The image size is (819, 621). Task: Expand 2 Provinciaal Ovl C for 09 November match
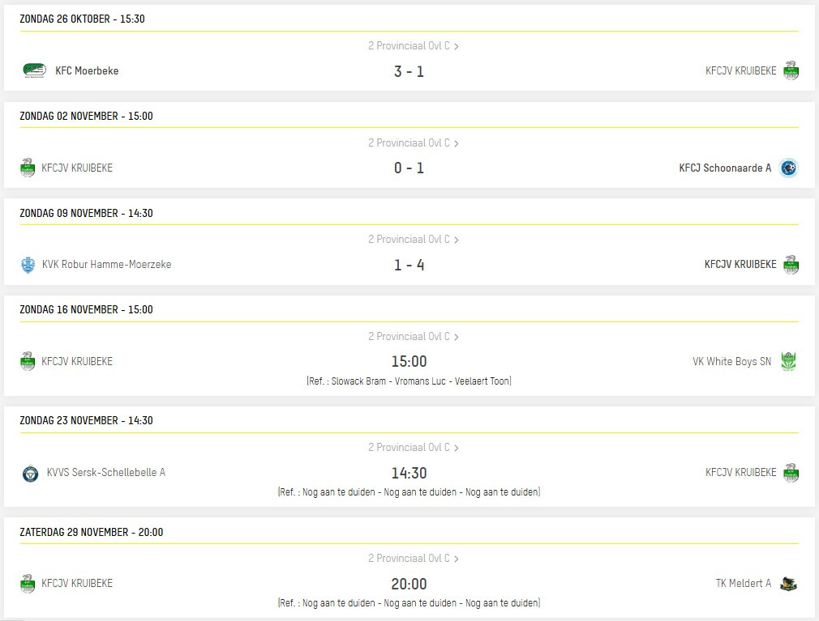coord(414,240)
